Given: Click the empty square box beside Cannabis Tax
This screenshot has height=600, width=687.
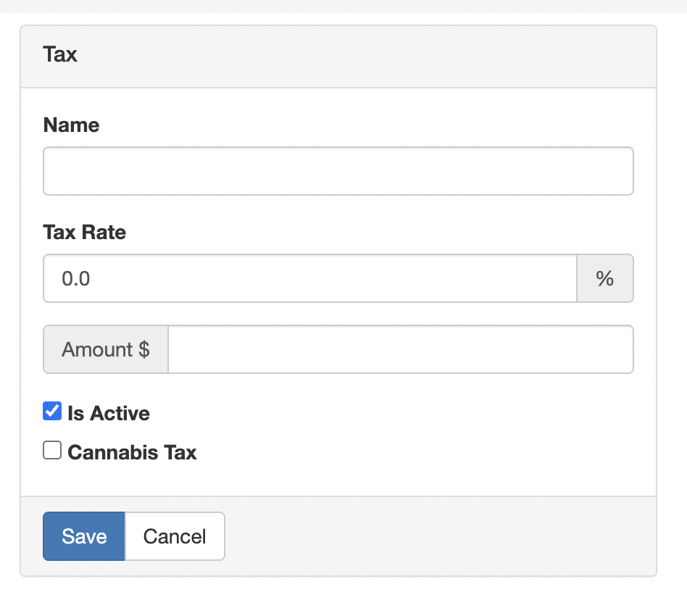Looking at the screenshot, I should tap(52, 450).
